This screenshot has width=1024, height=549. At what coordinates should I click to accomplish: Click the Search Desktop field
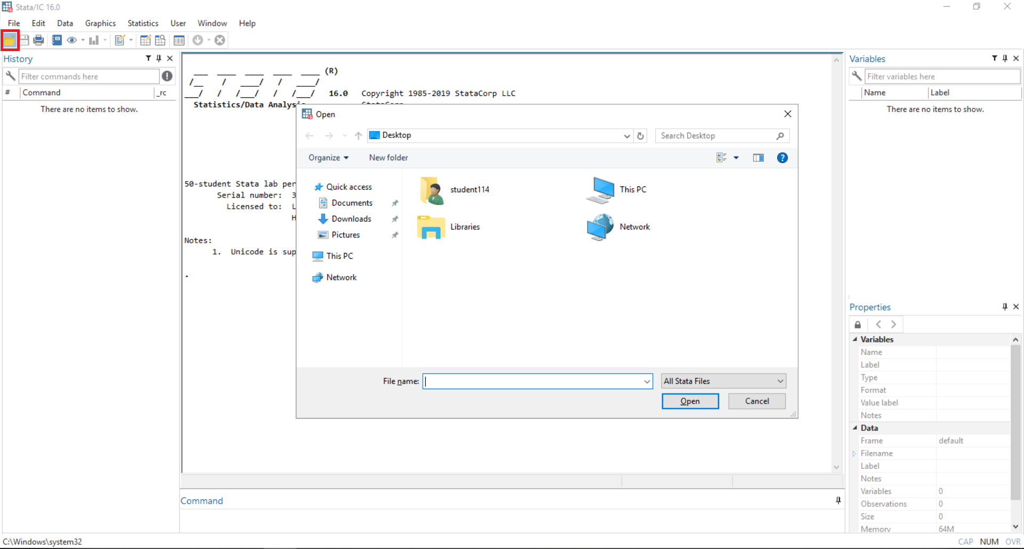point(722,136)
